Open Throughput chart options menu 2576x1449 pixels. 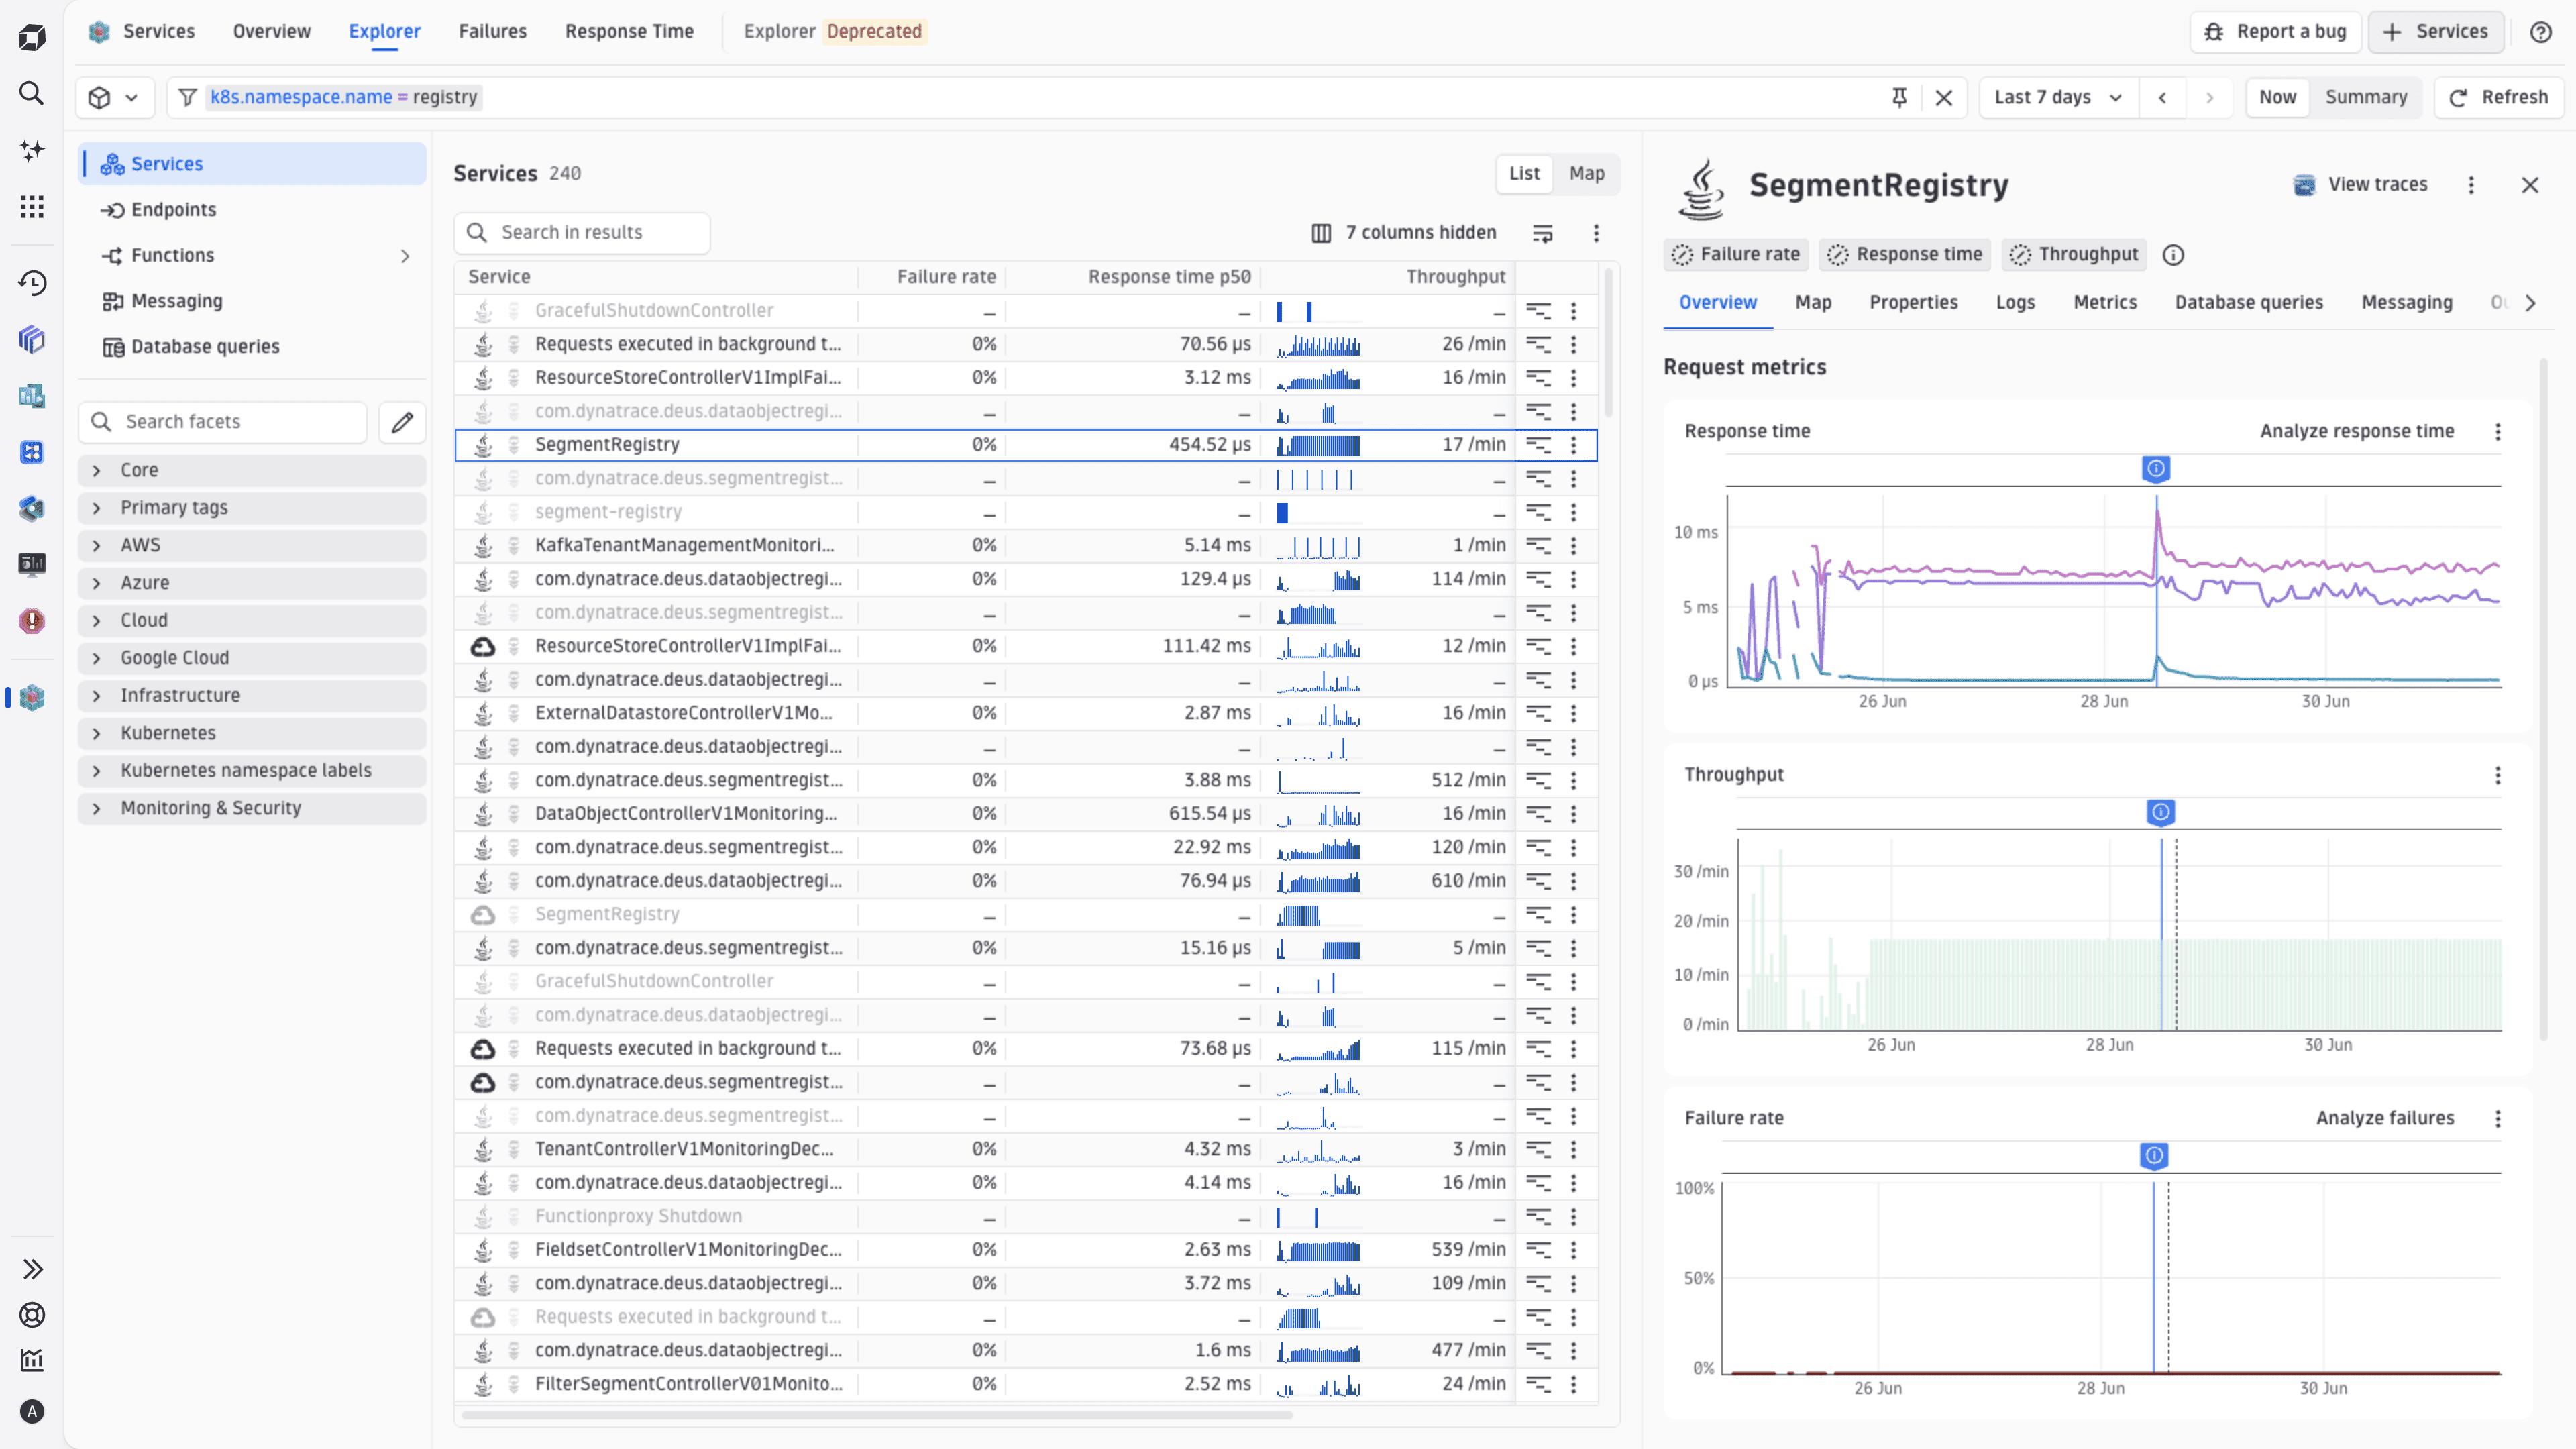coord(2498,775)
